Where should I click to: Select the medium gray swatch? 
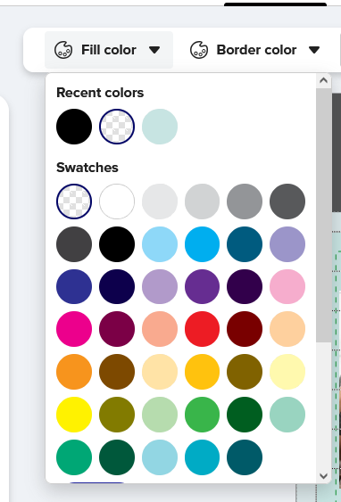(x=245, y=202)
